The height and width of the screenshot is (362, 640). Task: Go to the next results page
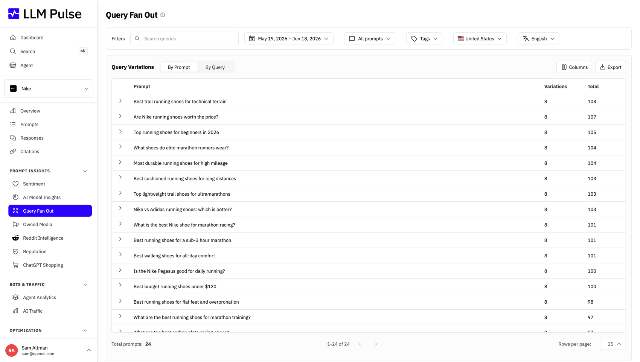click(x=376, y=344)
